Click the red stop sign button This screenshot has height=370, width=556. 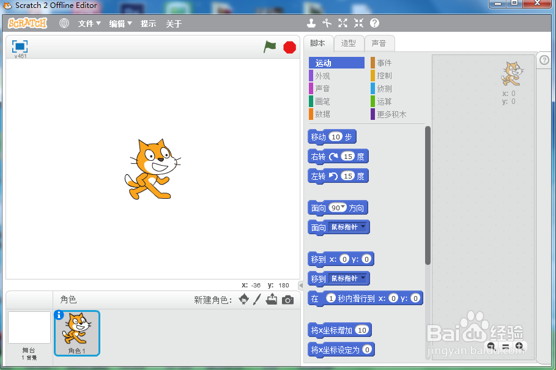(290, 47)
